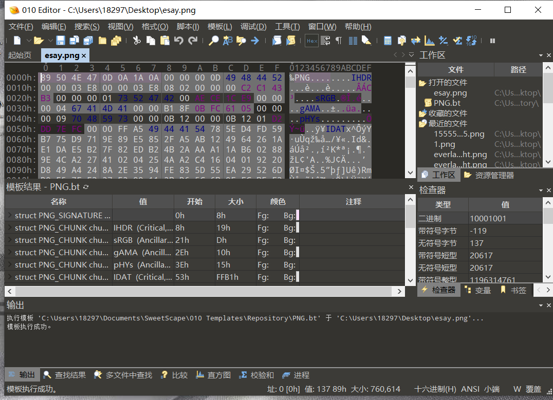
Task: Open Find in Files toolbar icon
Action: coord(241,41)
